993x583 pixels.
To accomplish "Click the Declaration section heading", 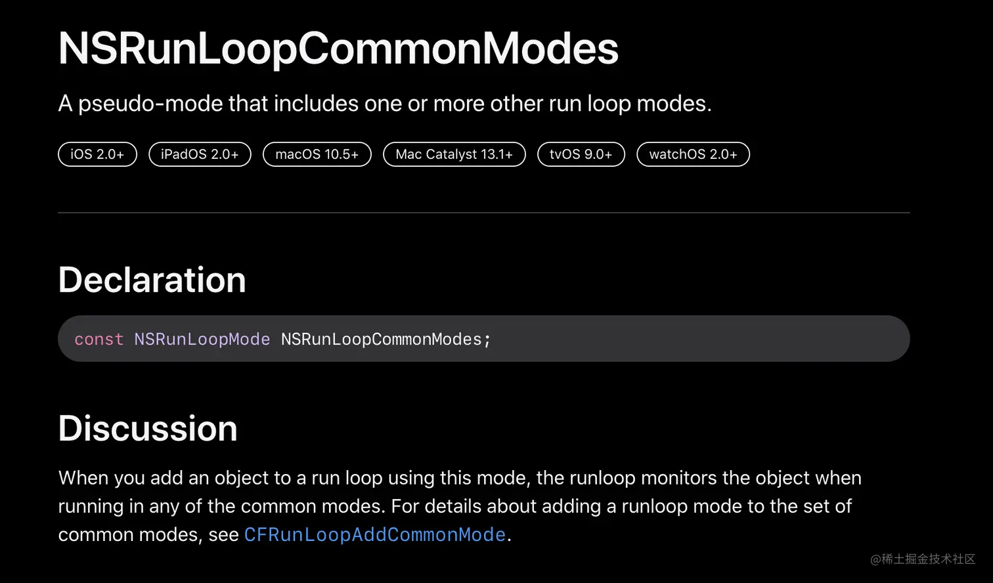I will 152,280.
